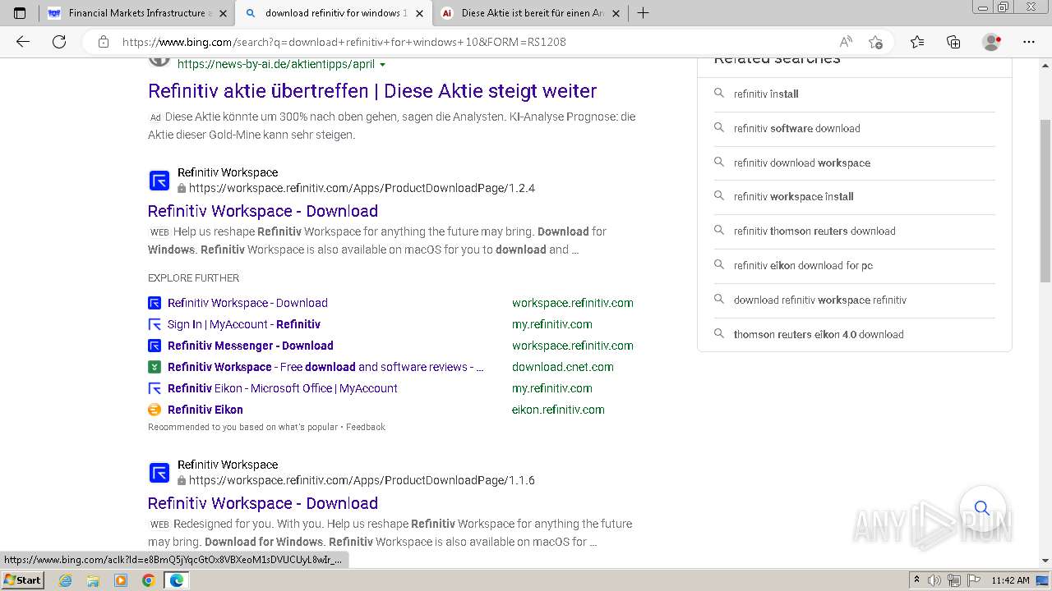Select related search thomson reuters eikon 4.0 download
Screen dimensions: 1052x591
[819, 334]
